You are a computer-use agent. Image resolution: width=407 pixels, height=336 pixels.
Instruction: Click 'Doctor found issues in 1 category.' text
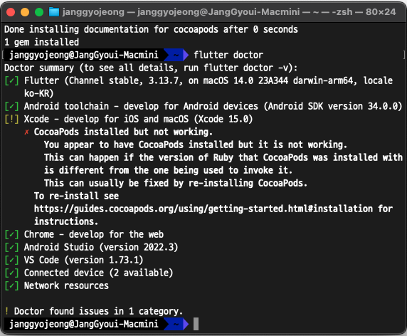98,311
